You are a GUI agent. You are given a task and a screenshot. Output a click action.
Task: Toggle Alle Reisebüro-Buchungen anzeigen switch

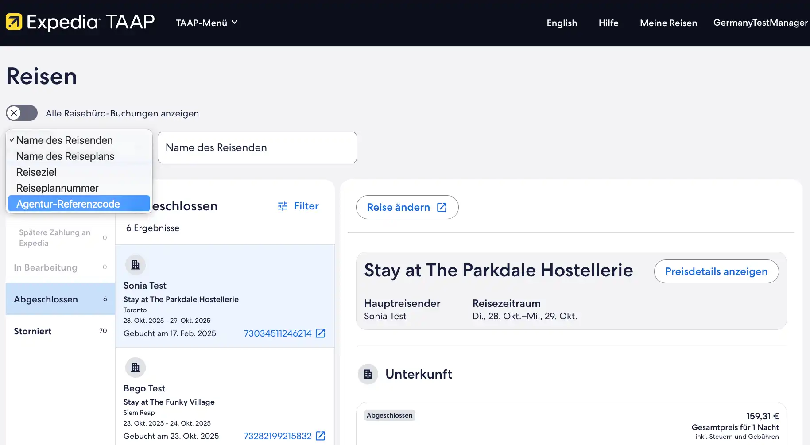22,113
